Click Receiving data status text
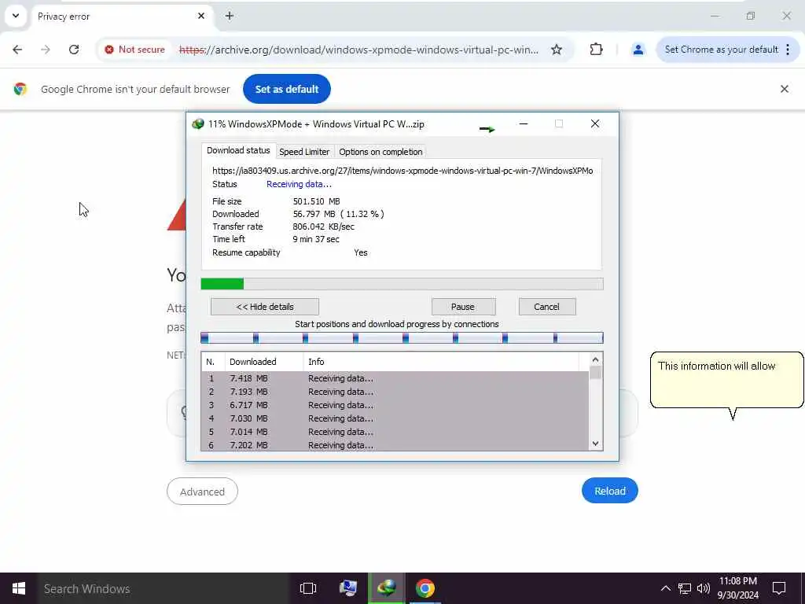The height and width of the screenshot is (604, 805). pyautogui.click(x=299, y=184)
